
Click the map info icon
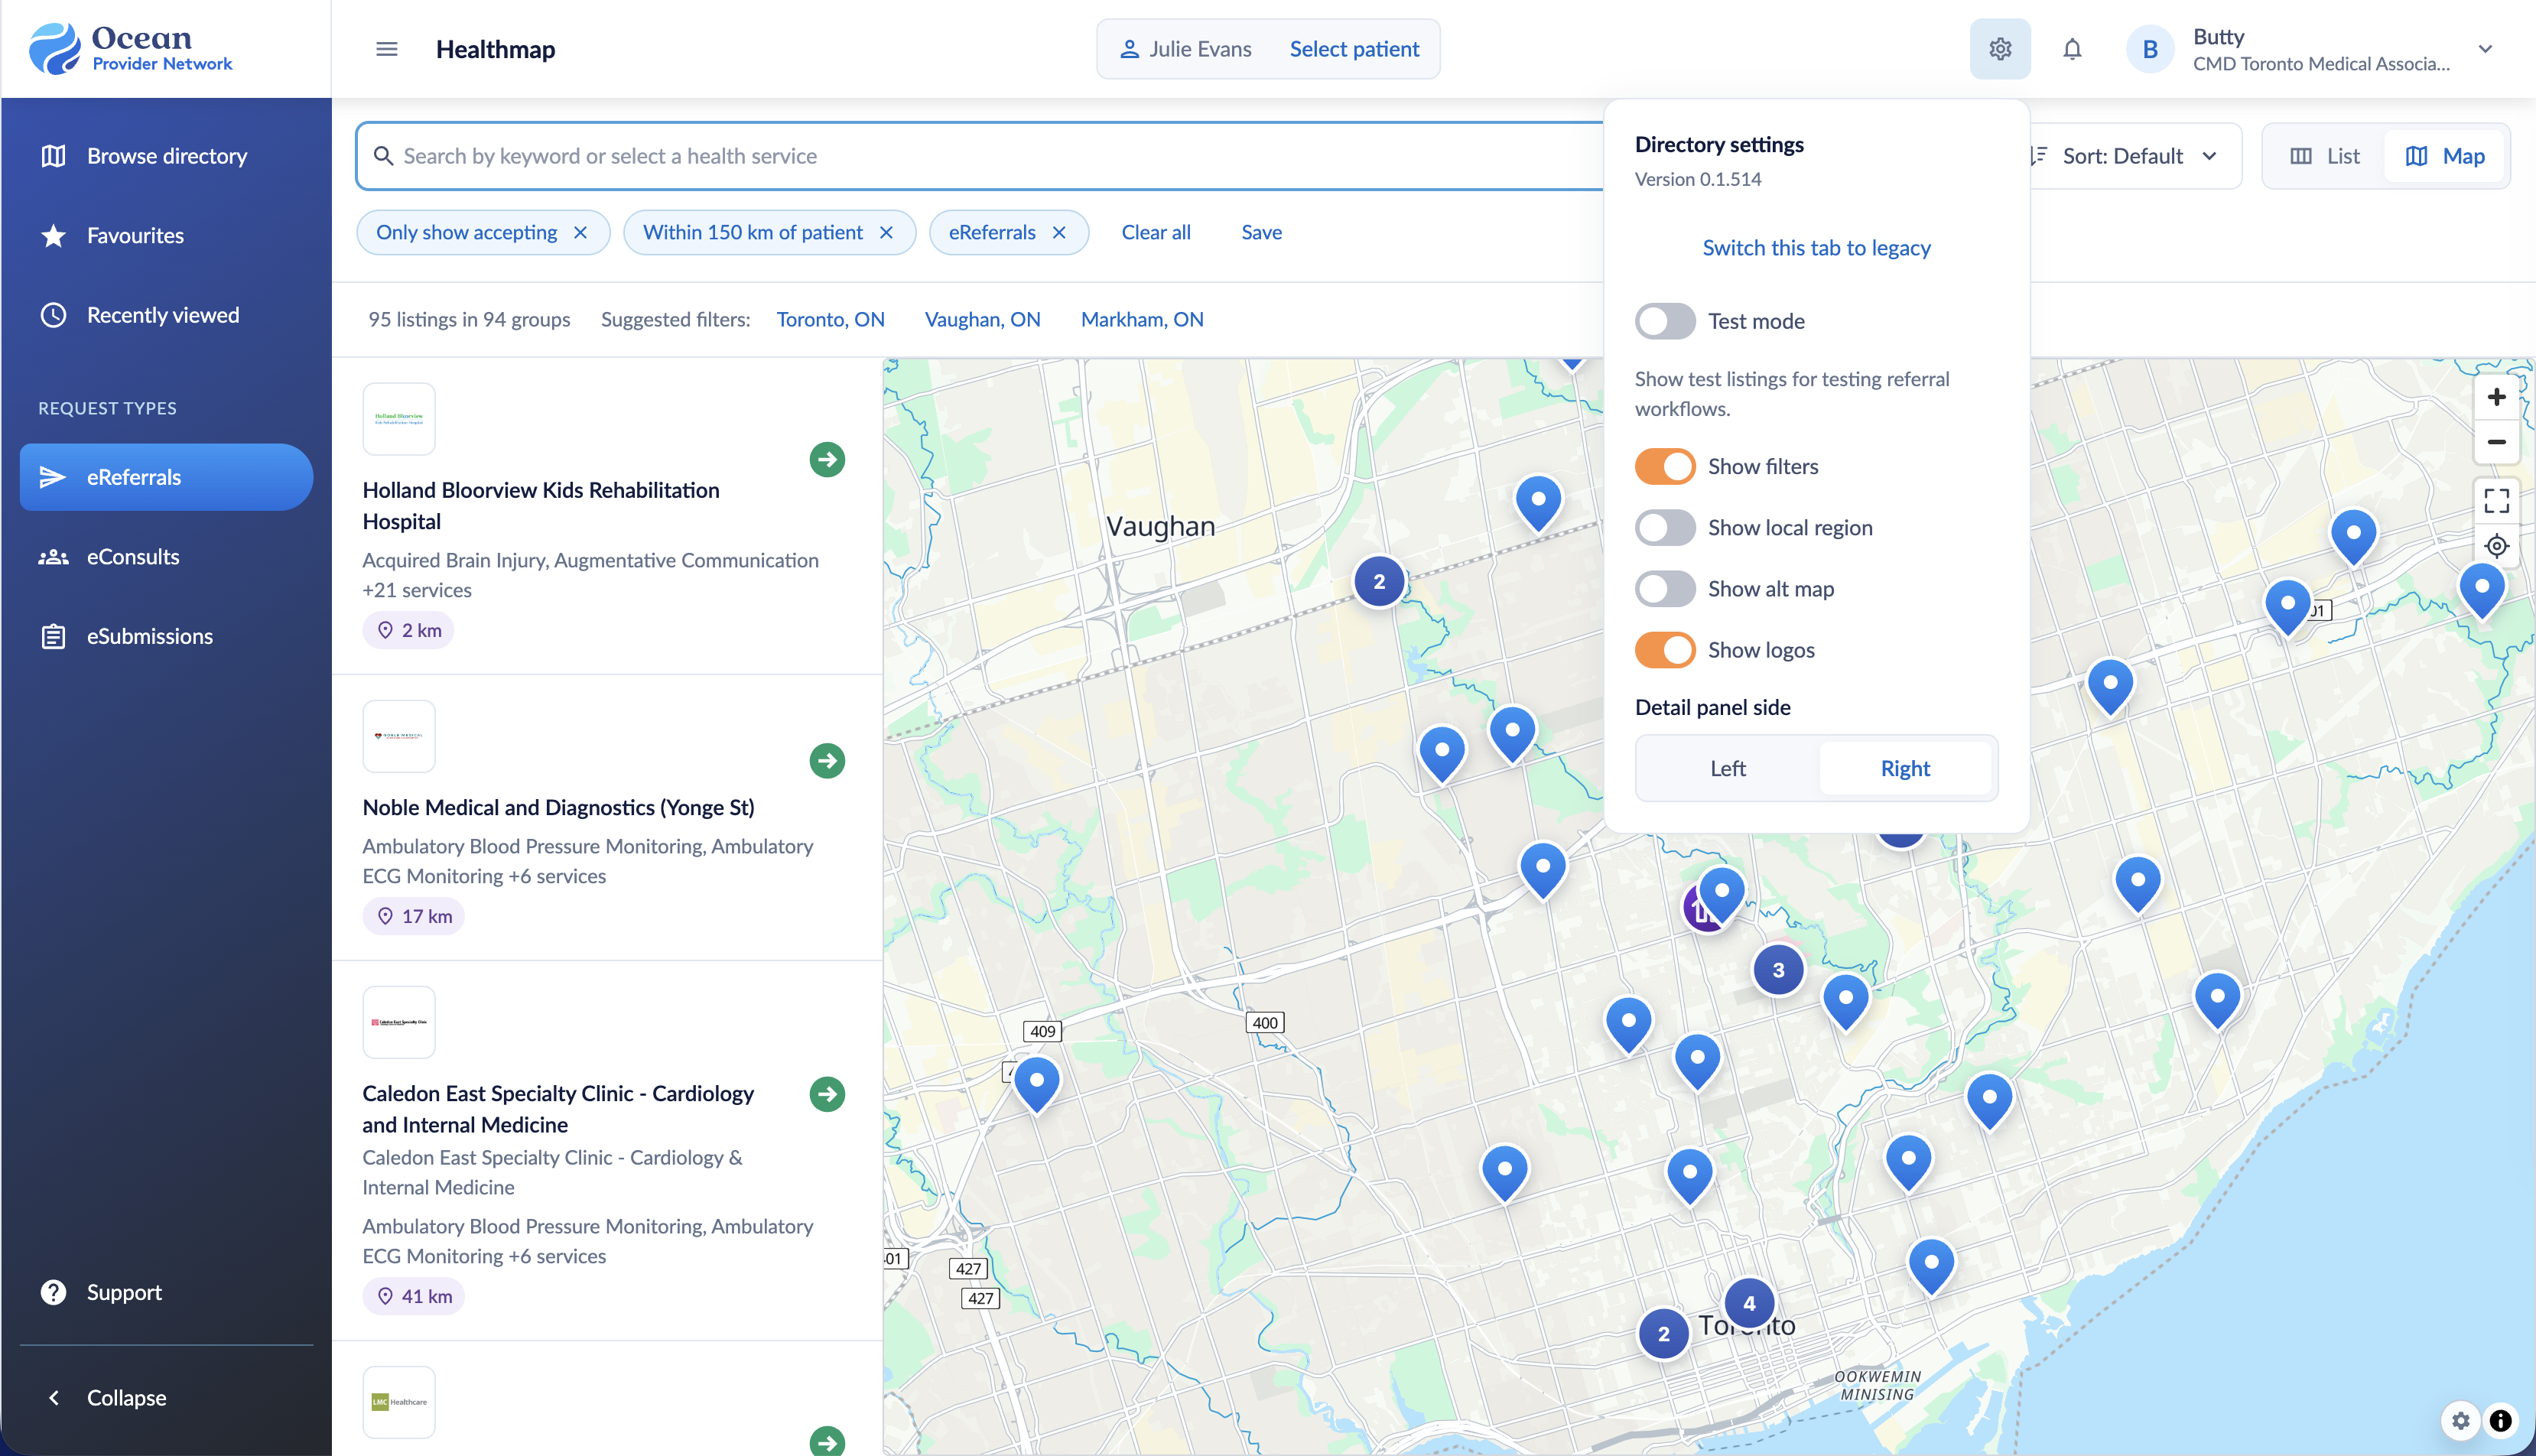[2500, 1420]
